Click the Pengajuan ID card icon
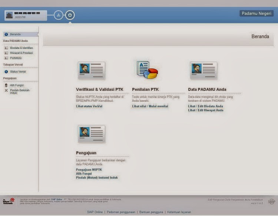This screenshot has height=216, width=278. coord(92,134)
